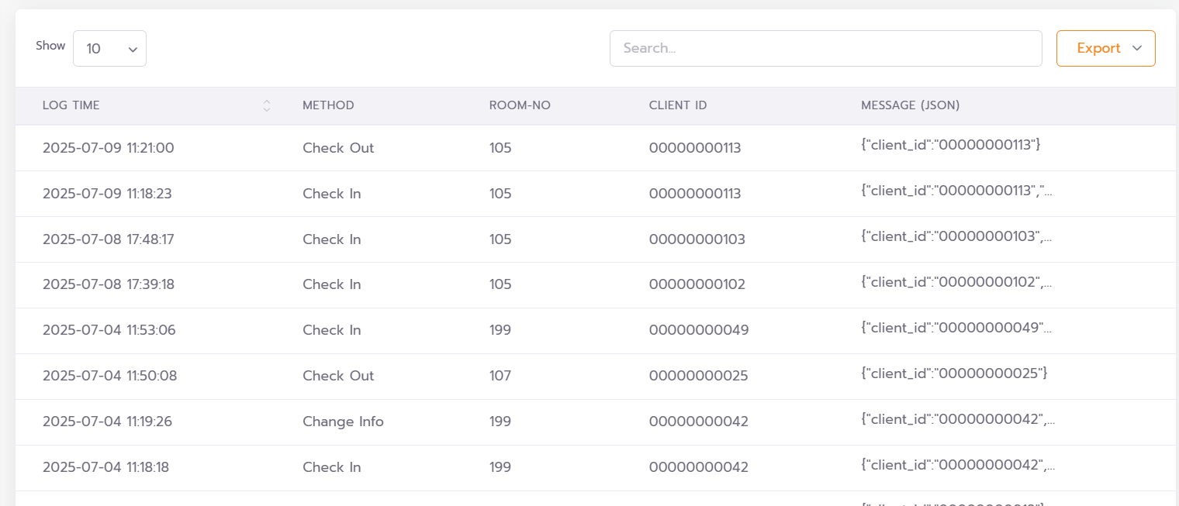Expand the Export dropdown button
The height and width of the screenshot is (506, 1179).
click(1105, 48)
